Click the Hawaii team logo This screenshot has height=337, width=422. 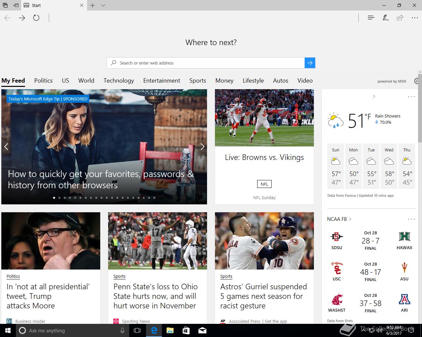coord(404,237)
